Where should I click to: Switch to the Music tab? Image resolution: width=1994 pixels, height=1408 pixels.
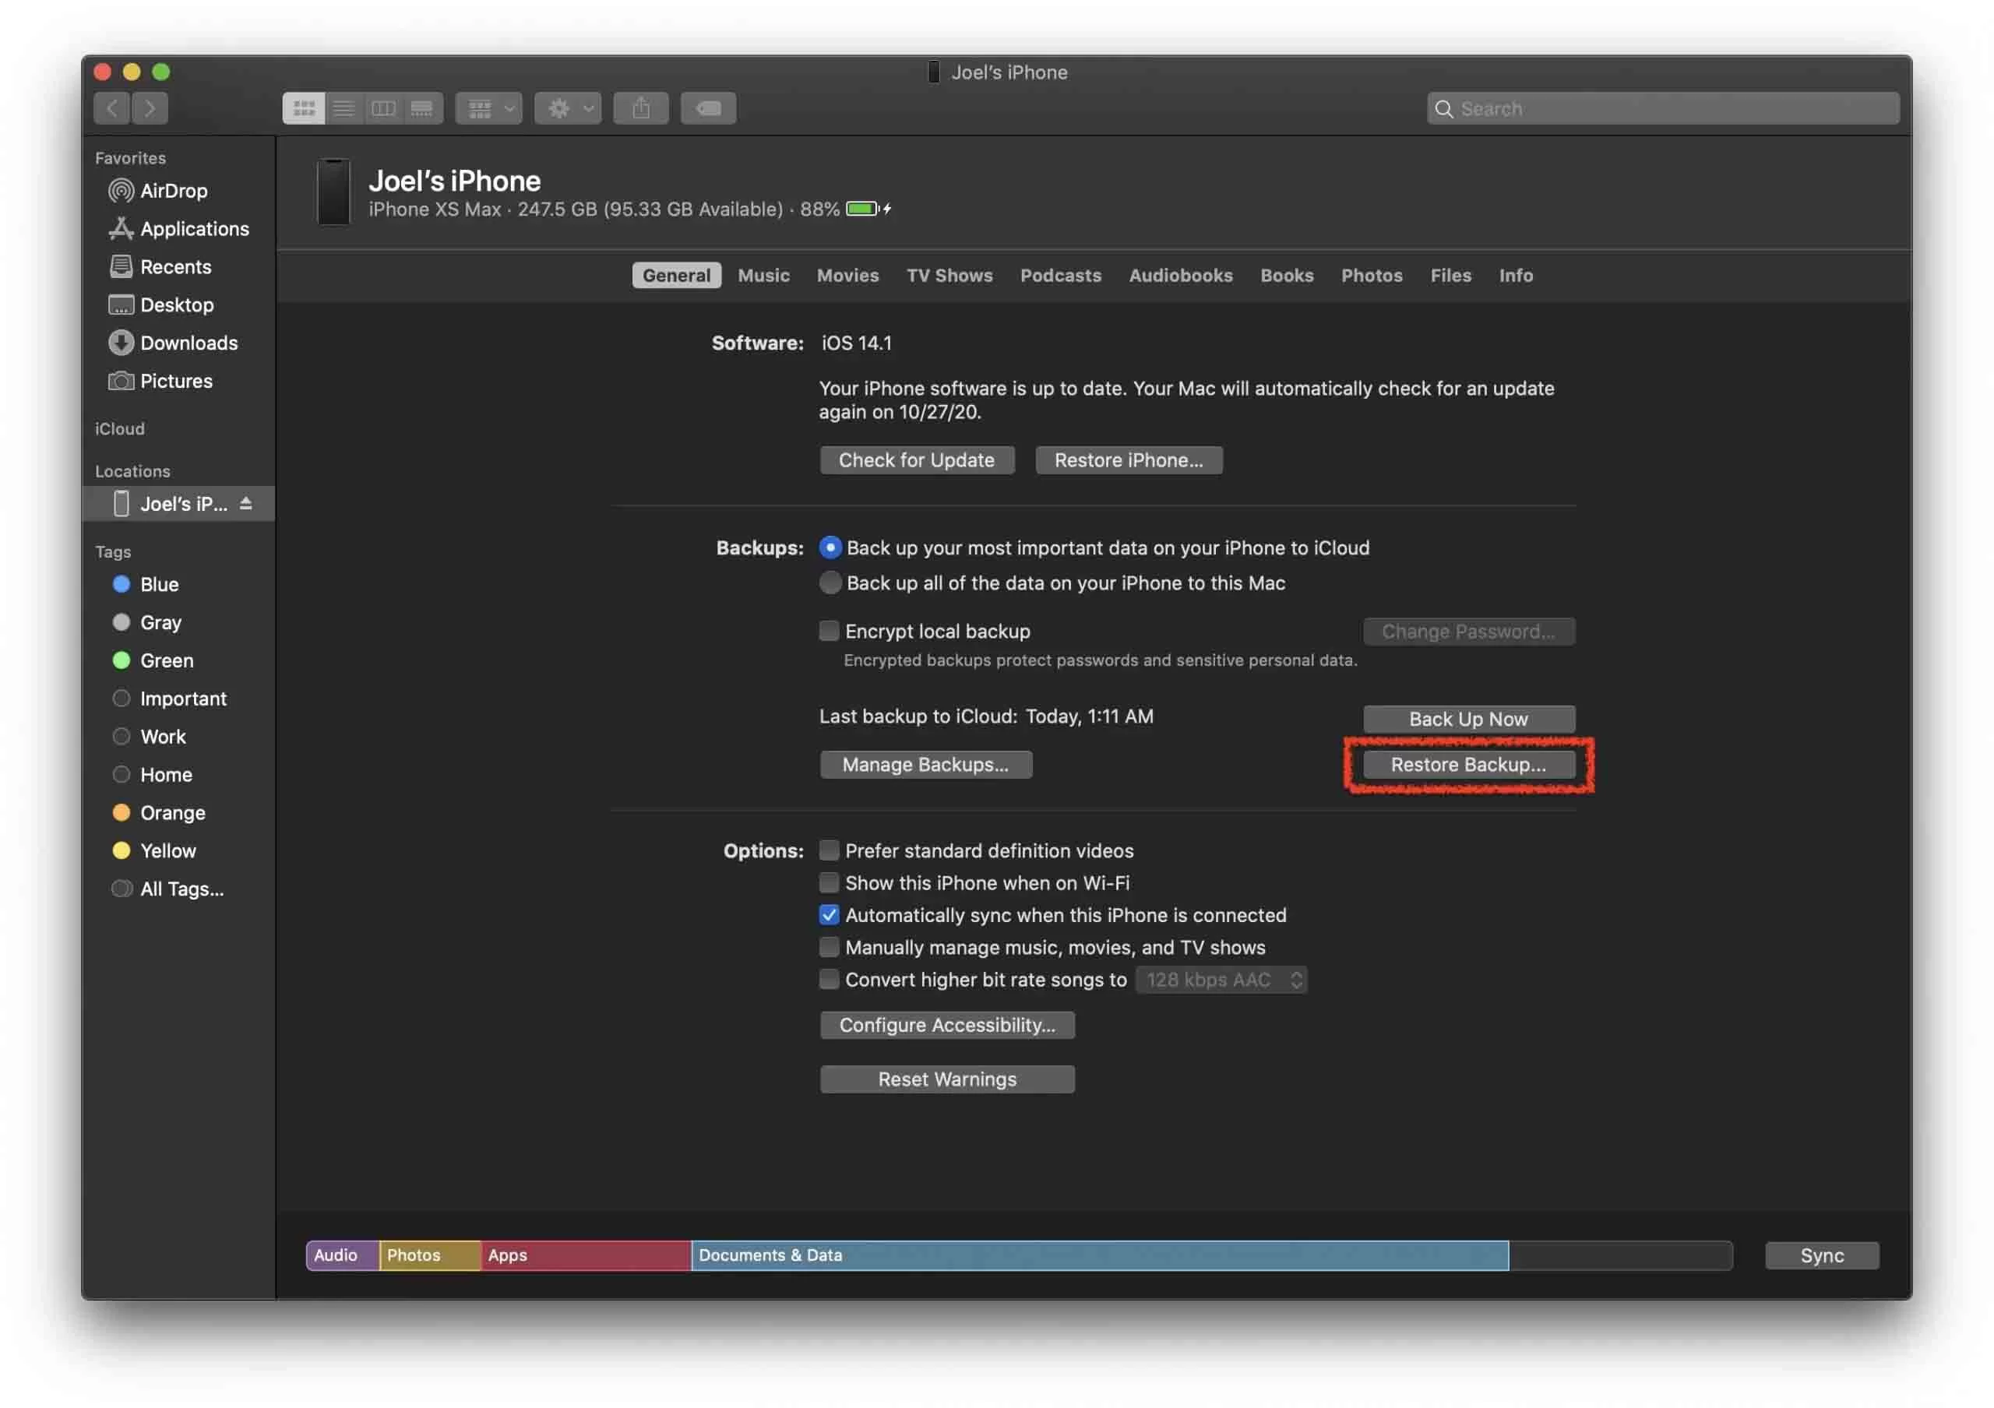(763, 274)
